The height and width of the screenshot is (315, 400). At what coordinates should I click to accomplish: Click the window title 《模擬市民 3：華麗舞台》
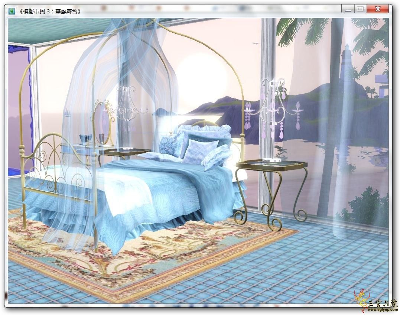(50, 12)
